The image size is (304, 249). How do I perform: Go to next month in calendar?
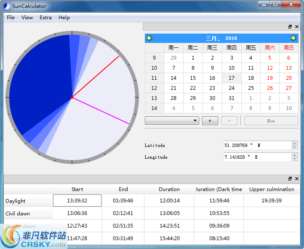coord(293,38)
